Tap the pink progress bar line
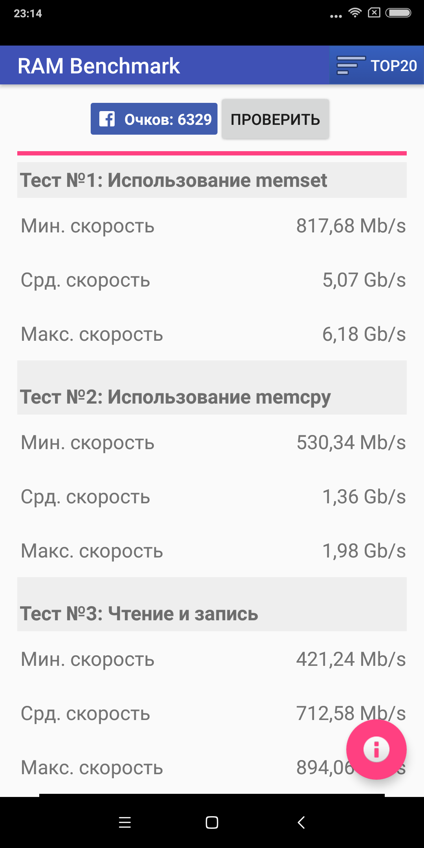Image resolution: width=424 pixels, height=848 pixels. click(x=212, y=153)
